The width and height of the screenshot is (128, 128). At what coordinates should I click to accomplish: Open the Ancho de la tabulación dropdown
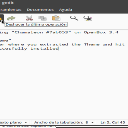tap(64, 122)
